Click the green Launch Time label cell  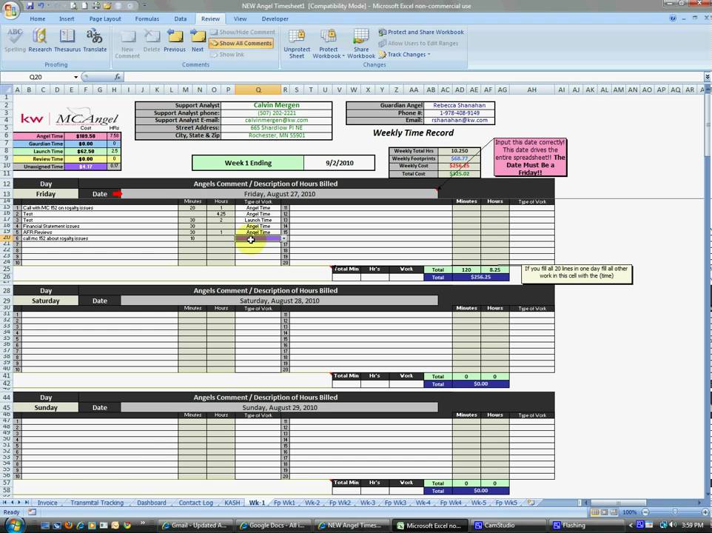pyautogui.click(x=38, y=151)
